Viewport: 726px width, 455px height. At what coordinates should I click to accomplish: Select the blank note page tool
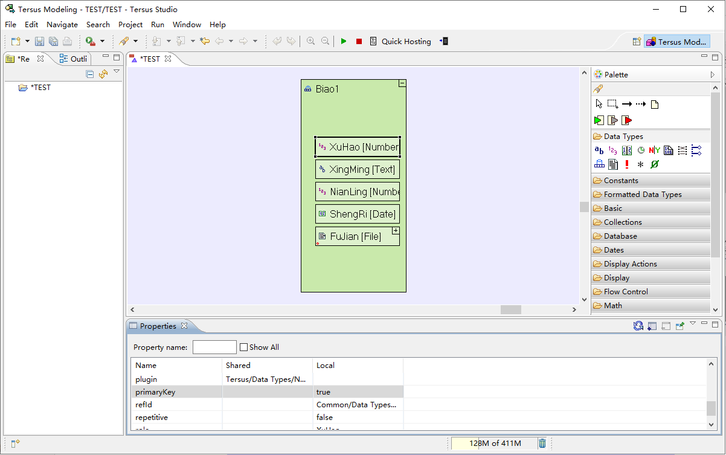tap(655, 104)
